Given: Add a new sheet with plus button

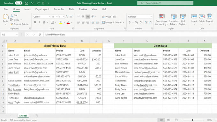Looking at the screenshot, I should pos(36,116).
